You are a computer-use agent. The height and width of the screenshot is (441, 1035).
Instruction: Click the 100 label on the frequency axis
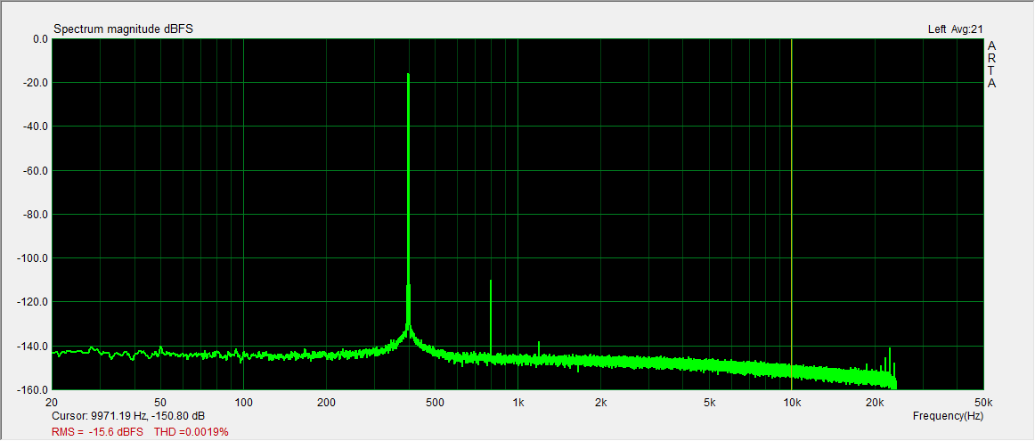point(243,402)
